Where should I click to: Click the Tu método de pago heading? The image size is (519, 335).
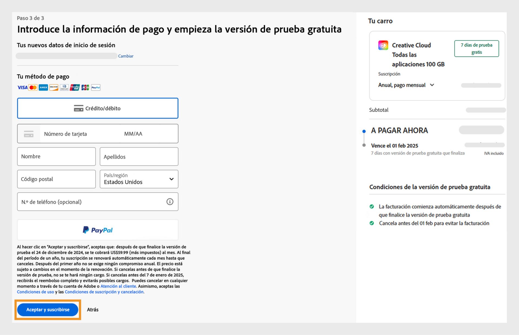[x=43, y=76]
